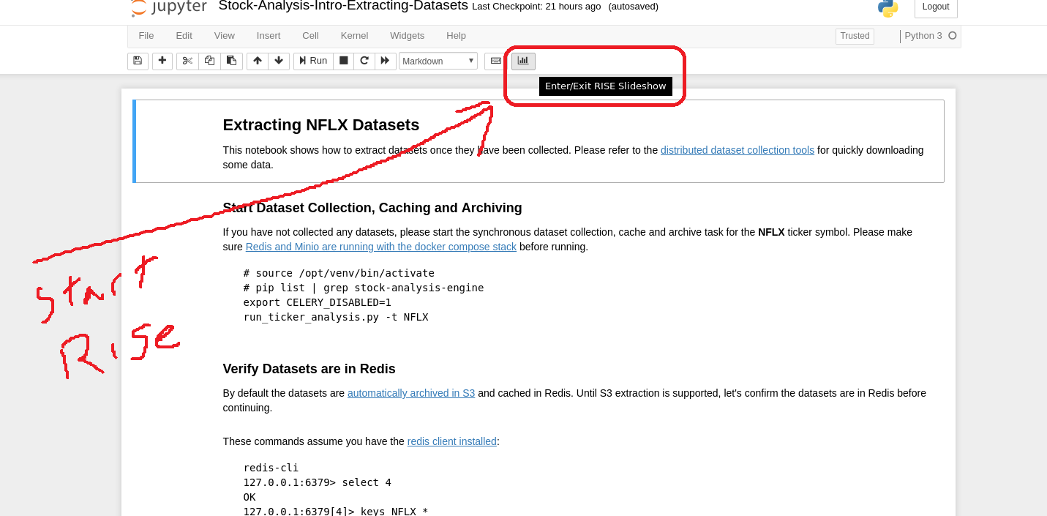
Task: Start RISE slideshow with bar chart icon
Action: [x=523, y=61]
